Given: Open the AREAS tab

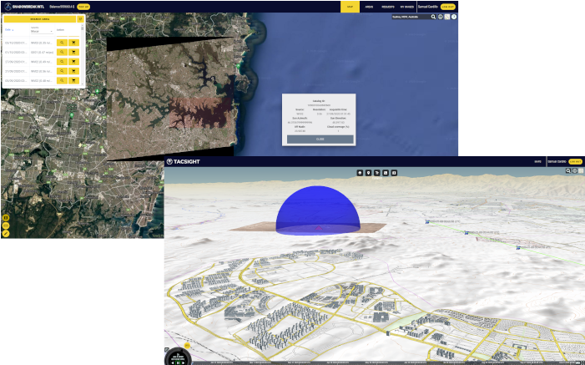Looking at the screenshot, I should click(x=369, y=7).
